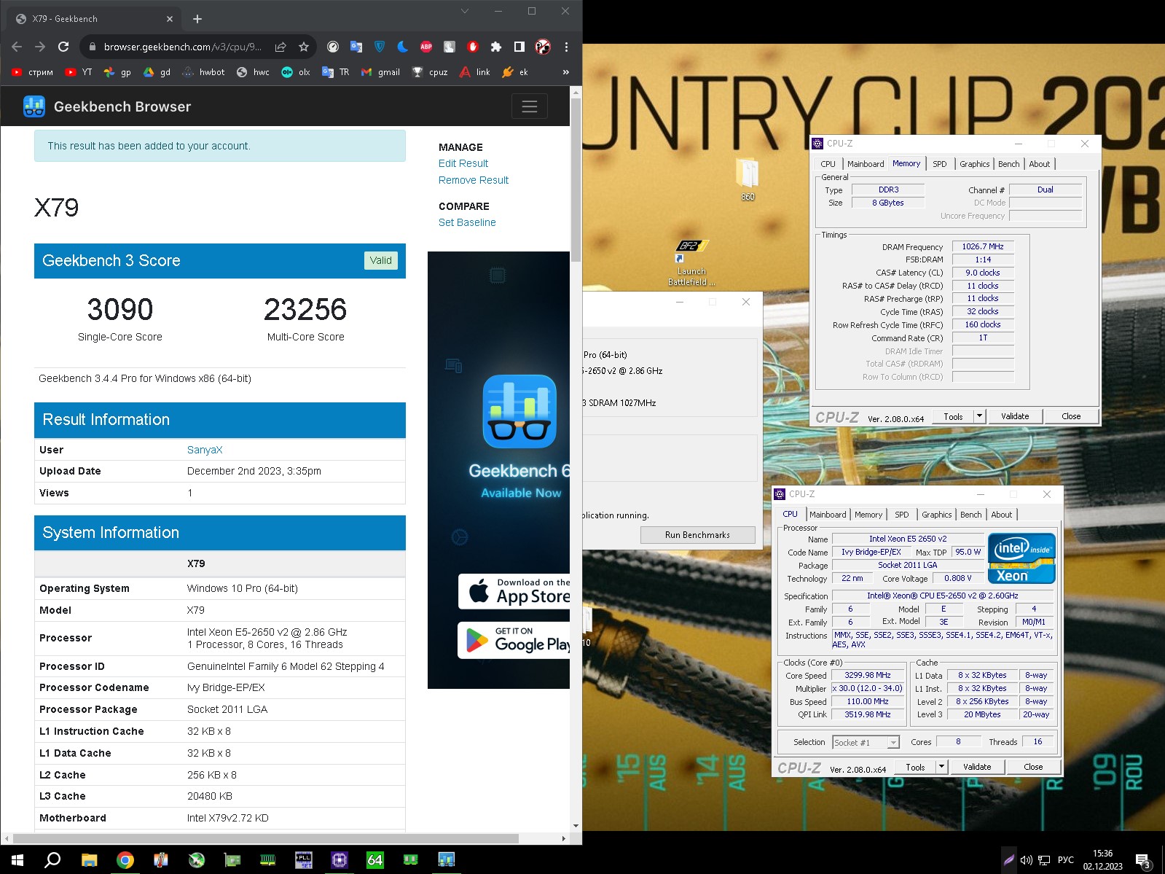Image resolution: width=1165 pixels, height=874 pixels.
Task: Open Bench tab in lower CPU-Z
Action: 970,515
